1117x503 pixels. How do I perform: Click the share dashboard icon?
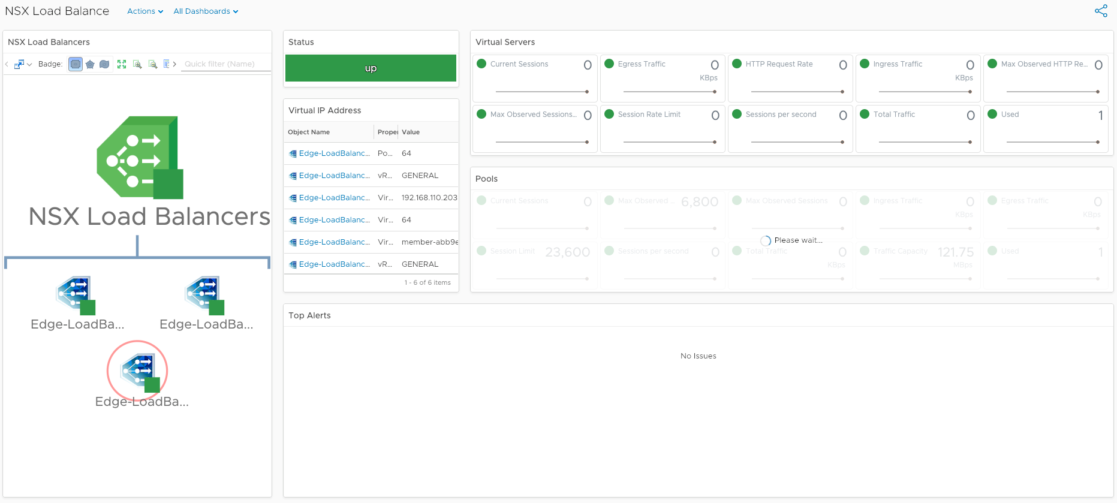point(1101,11)
